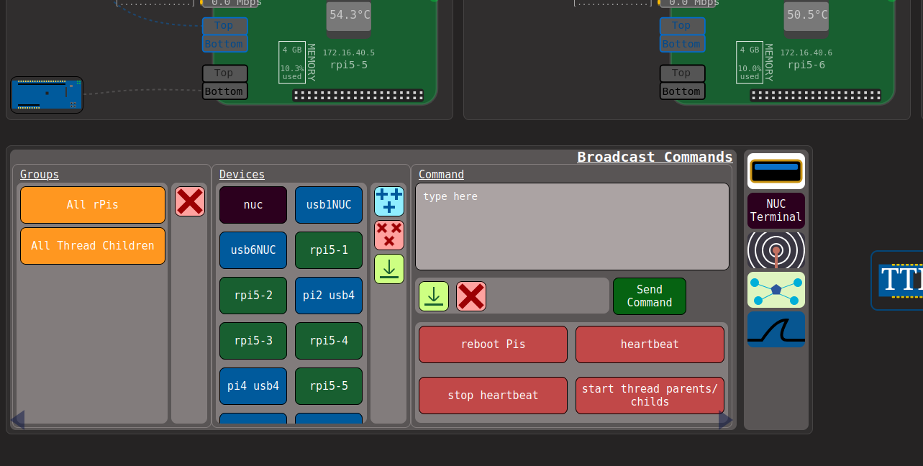Click blue Top port on rpi5-6
The height and width of the screenshot is (466, 923).
click(x=682, y=26)
